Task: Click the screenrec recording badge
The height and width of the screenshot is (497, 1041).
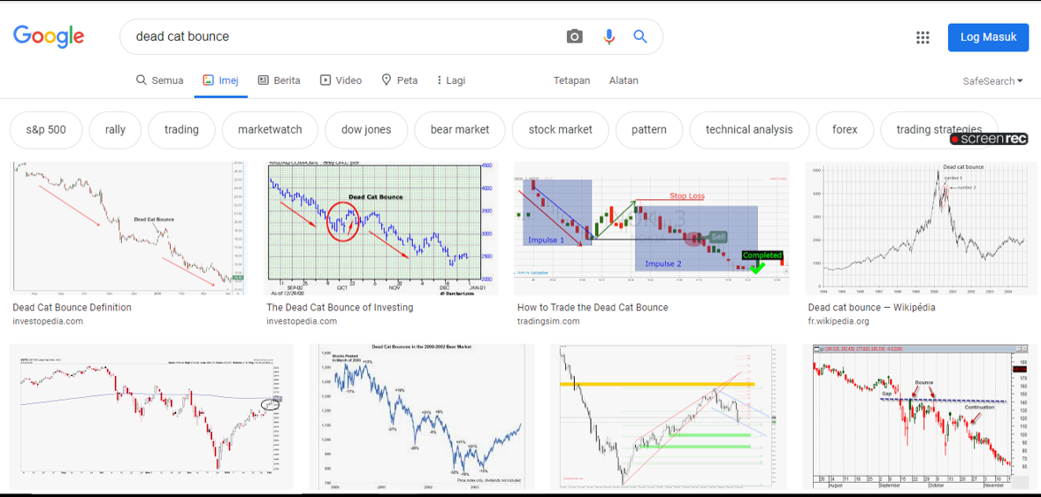Action: click(988, 140)
